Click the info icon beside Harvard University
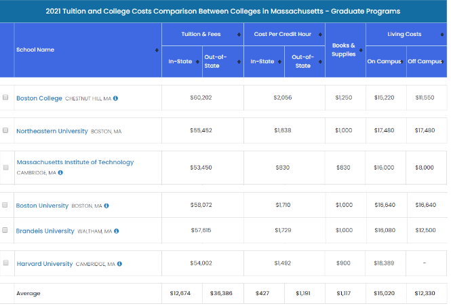Screen dimensions: 451x306 pyautogui.click(x=119, y=264)
